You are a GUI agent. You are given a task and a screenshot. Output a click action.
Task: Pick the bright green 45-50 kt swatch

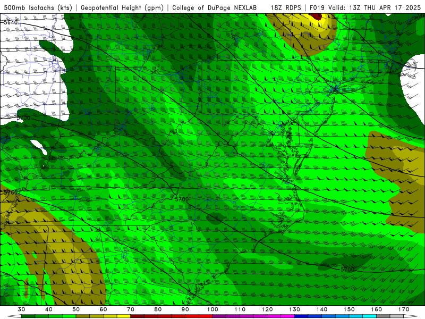(69, 316)
